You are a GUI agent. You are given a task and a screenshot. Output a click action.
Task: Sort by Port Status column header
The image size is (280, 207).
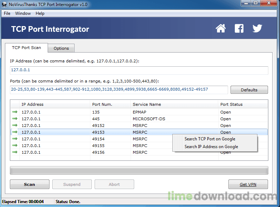(x=243, y=104)
